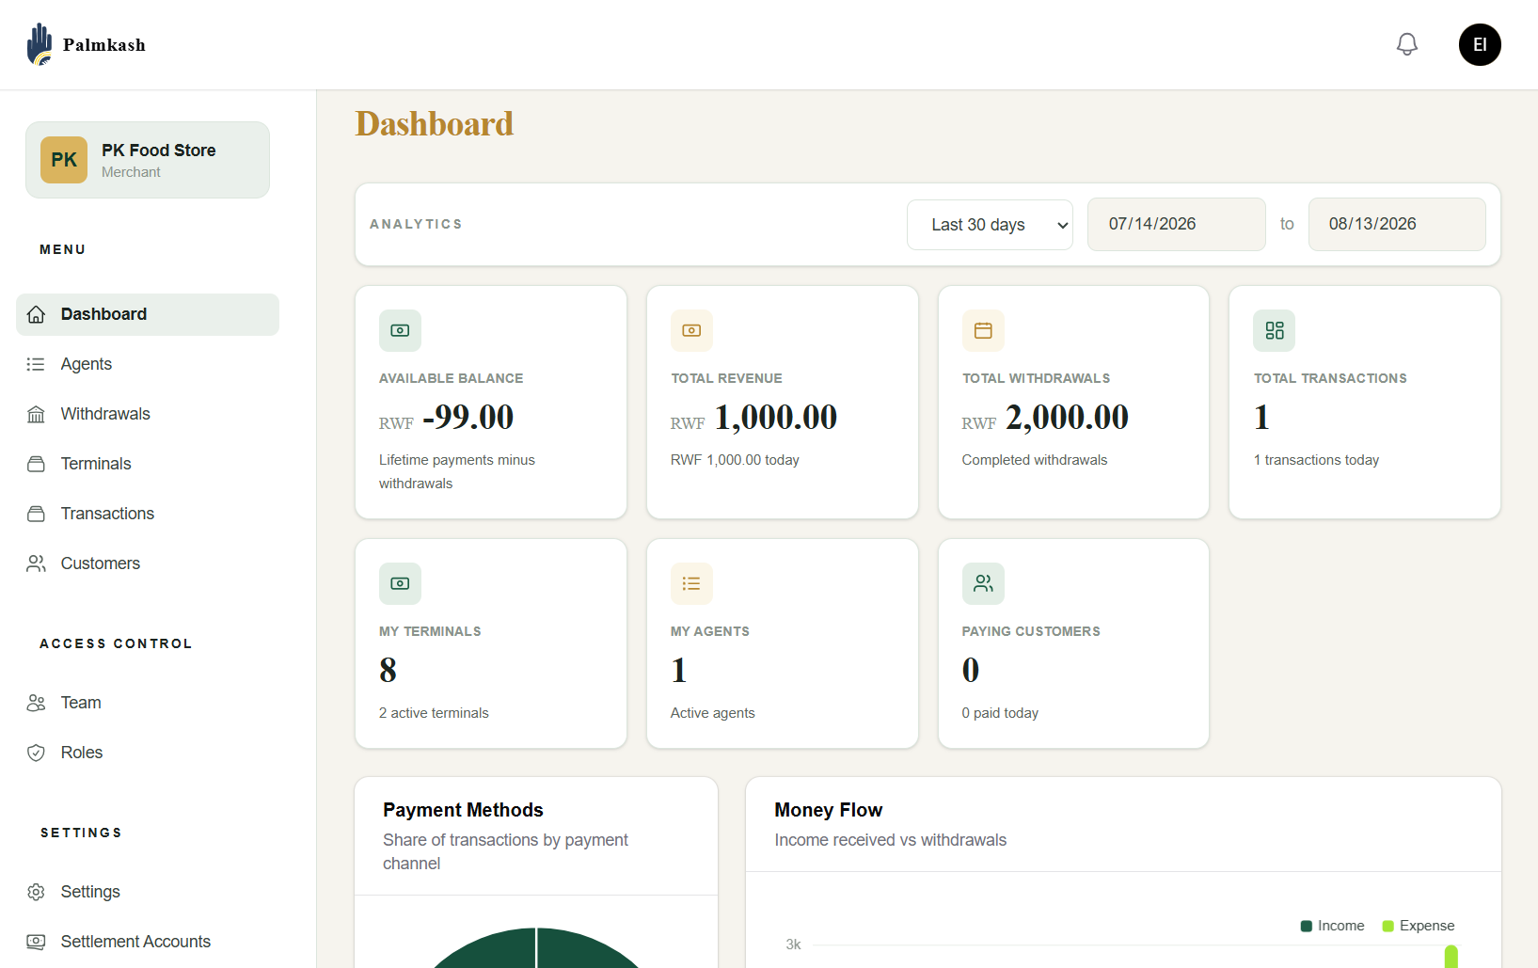Click the '1 transactions today' text

pyautogui.click(x=1316, y=460)
